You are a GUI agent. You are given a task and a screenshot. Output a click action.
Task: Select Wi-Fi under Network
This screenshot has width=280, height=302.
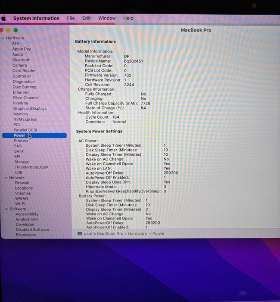(x=20, y=204)
